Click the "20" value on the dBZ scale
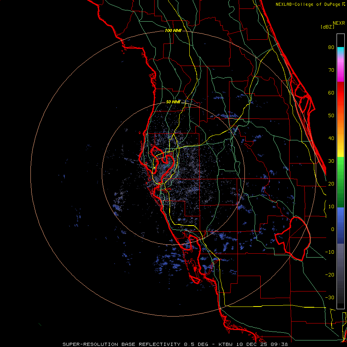 [x=331, y=184]
